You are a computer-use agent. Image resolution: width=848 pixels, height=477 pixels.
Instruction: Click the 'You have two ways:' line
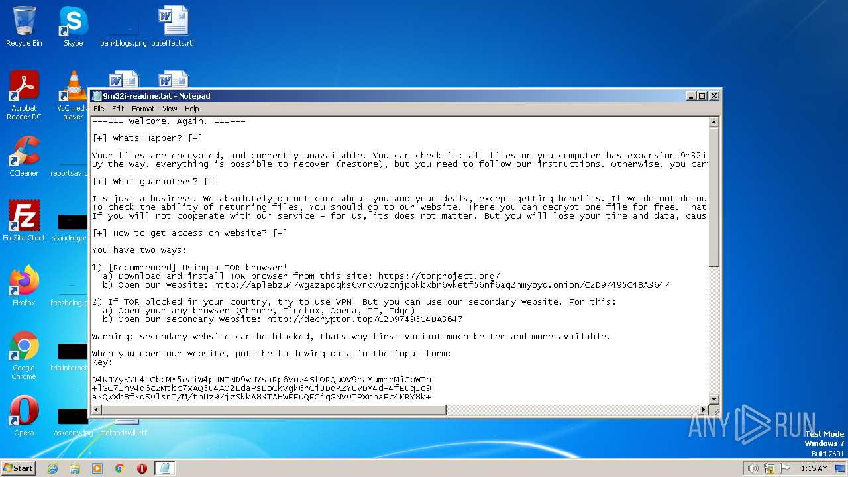coord(139,250)
